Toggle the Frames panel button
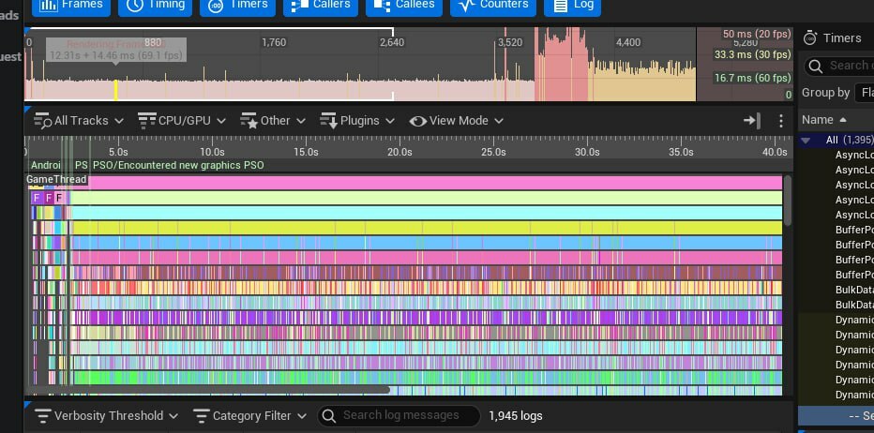 pyautogui.click(x=71, y=5)
